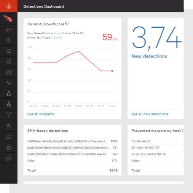Image resolution: width=193 pixels, height=193 pixels.
Task: Open the user account icon
Action: pyautogui.click(x=9, y=6)
